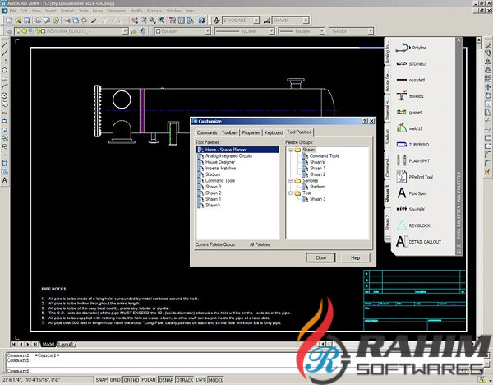493x385 pixels.
Task: Open the Stadium palette side tab
Action: [x=388, y=137]
